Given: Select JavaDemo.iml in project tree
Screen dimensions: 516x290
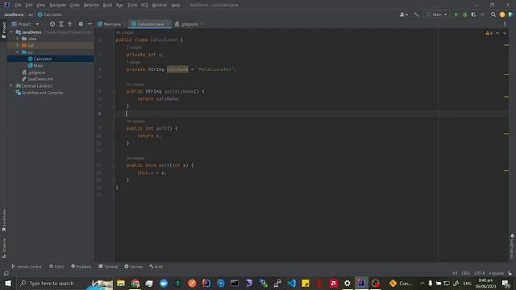Looking at the screenshot, I should 40,79.
